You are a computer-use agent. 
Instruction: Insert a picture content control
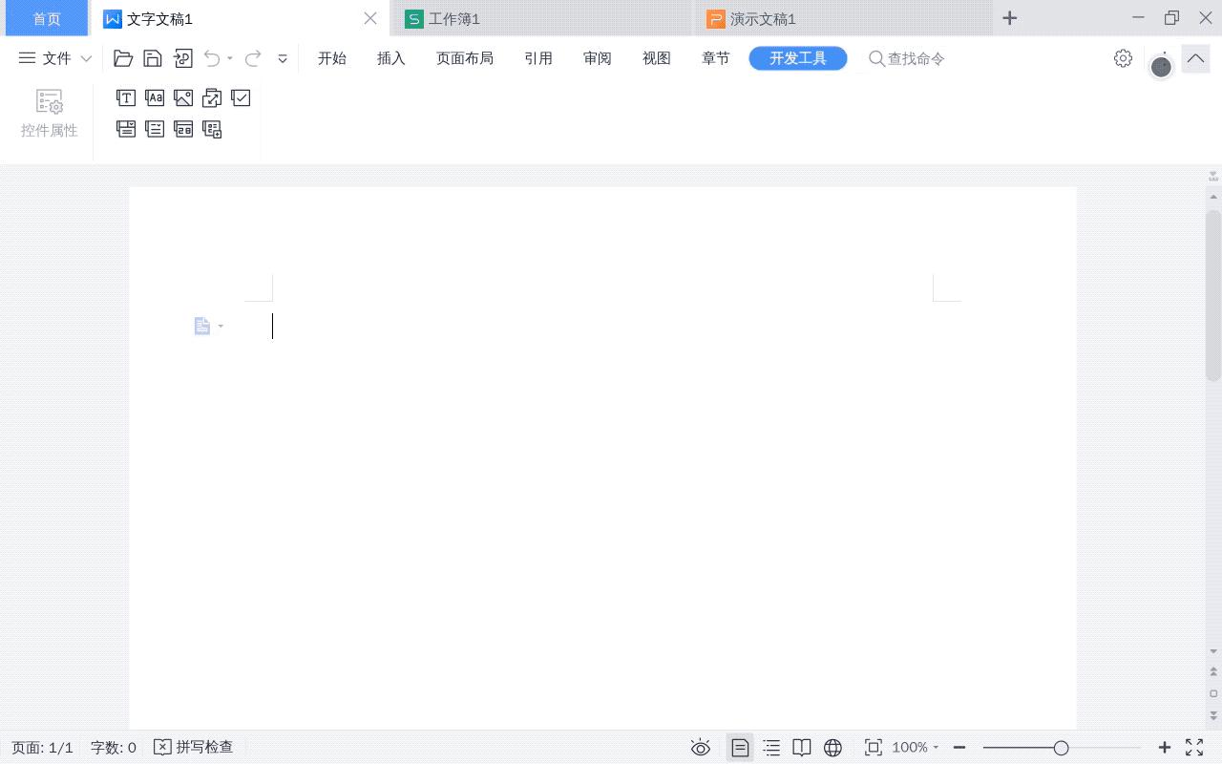tap(183, 96)
